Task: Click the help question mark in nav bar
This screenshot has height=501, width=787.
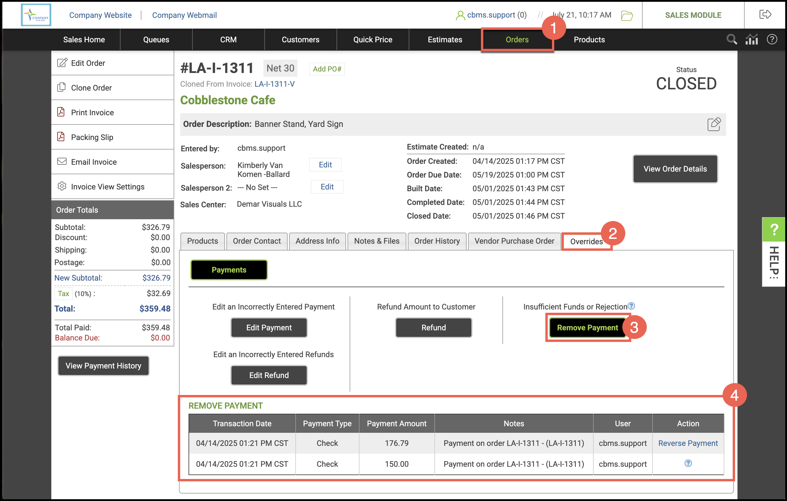Action: coord(772,40)
